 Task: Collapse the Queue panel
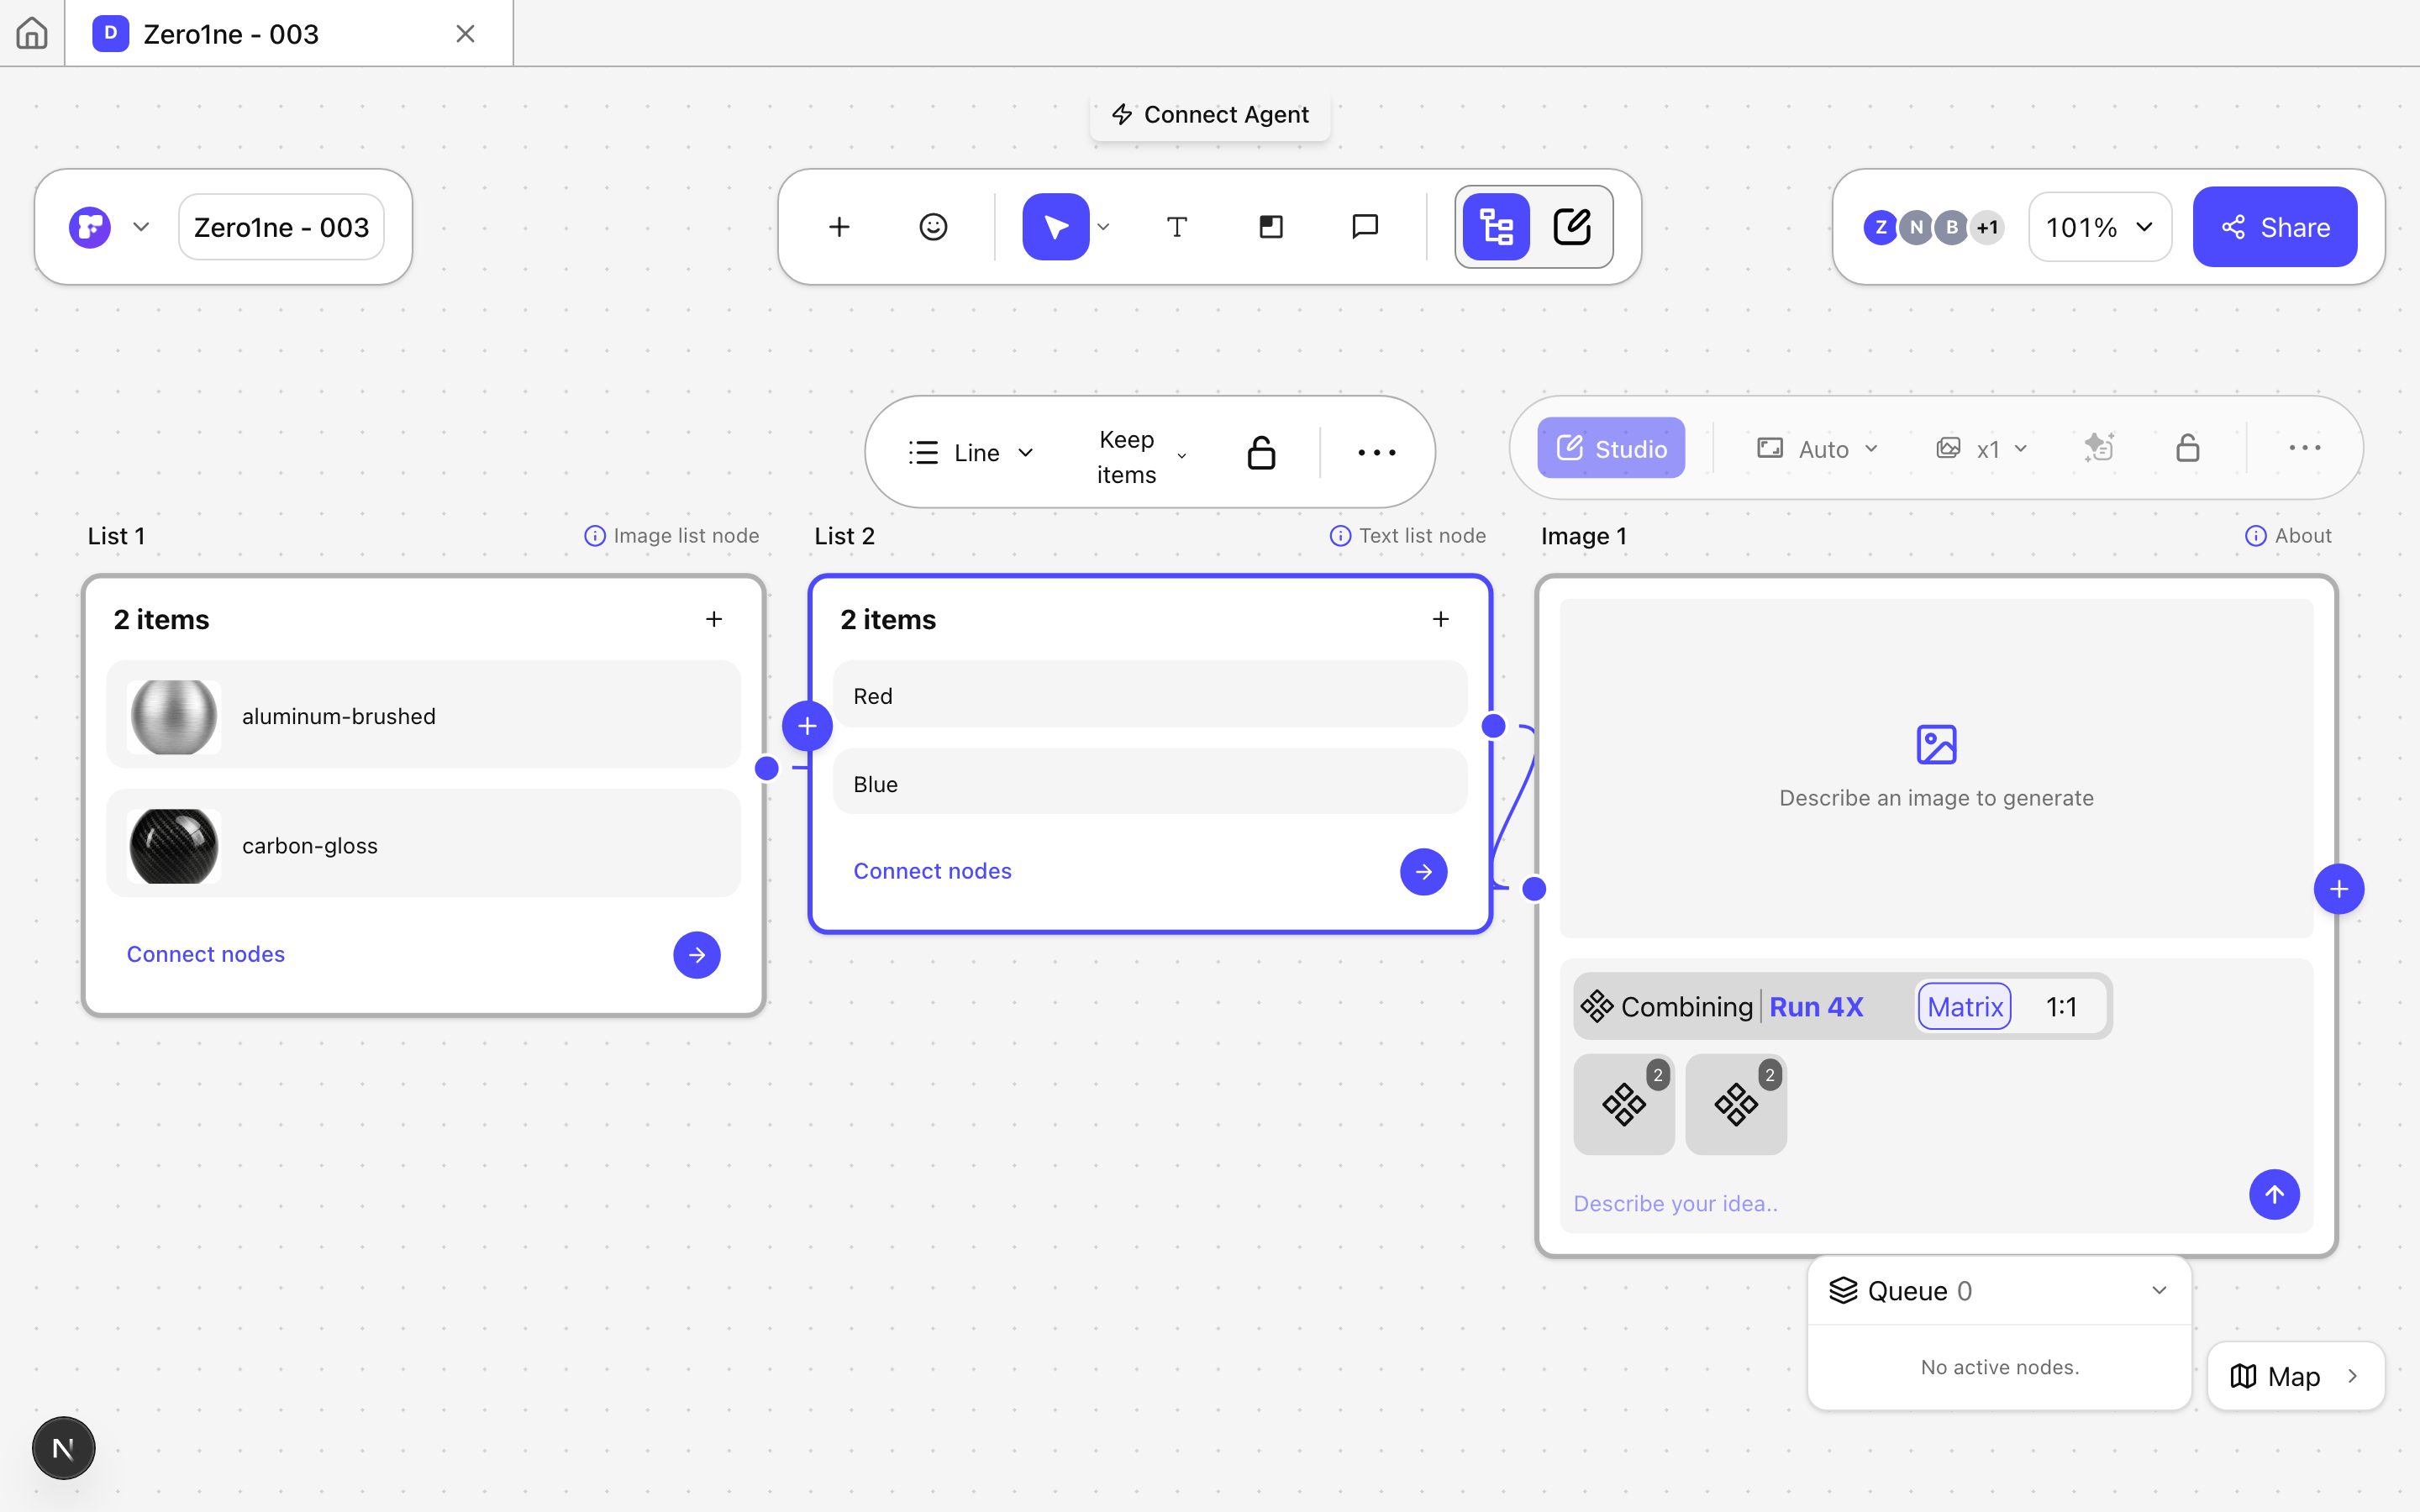(2159, 1290)
